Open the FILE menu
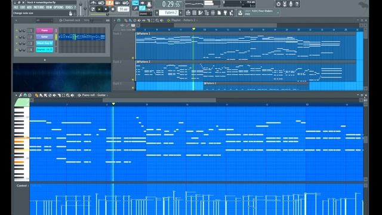The width and height of the screenshot is (382, 215). tap(16, 7)
